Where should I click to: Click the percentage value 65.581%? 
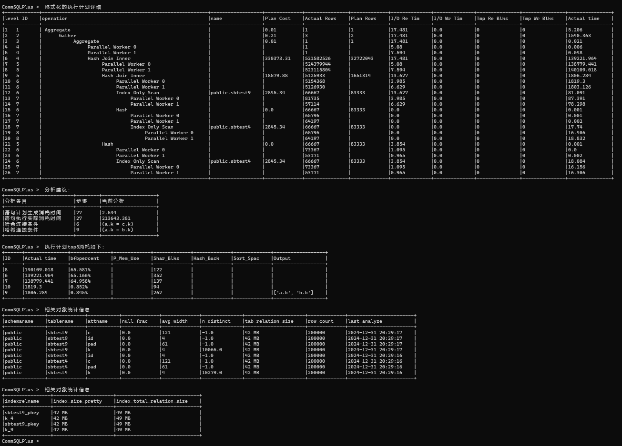(81, 270)
